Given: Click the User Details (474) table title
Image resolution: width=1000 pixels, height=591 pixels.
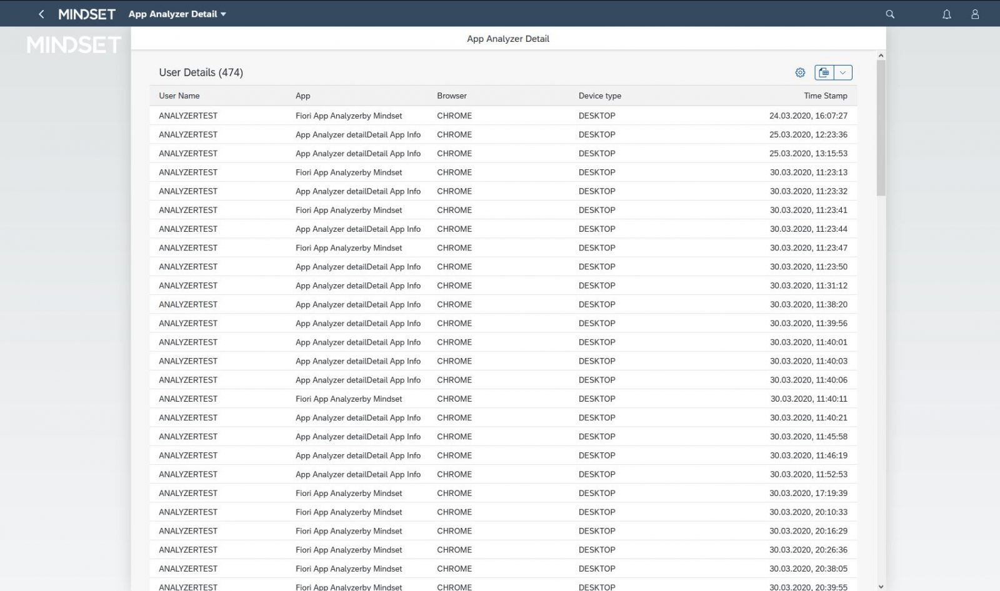Looking at the screenshot, I should click(x=201, y=72).
